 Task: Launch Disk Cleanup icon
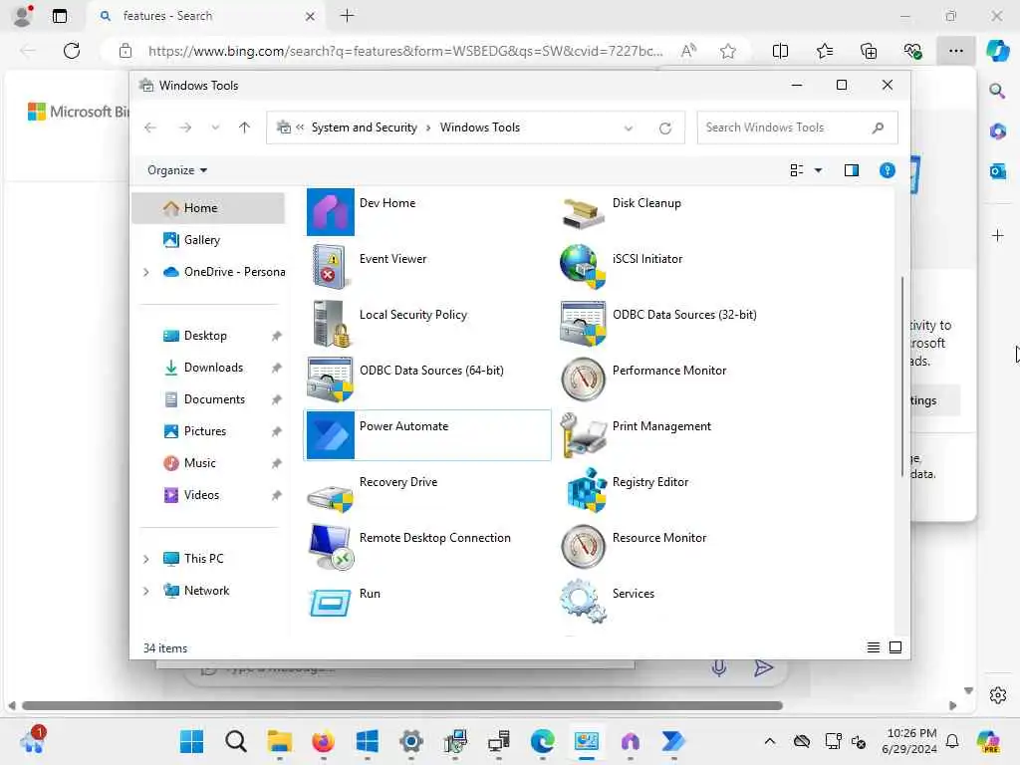point(583,212)
